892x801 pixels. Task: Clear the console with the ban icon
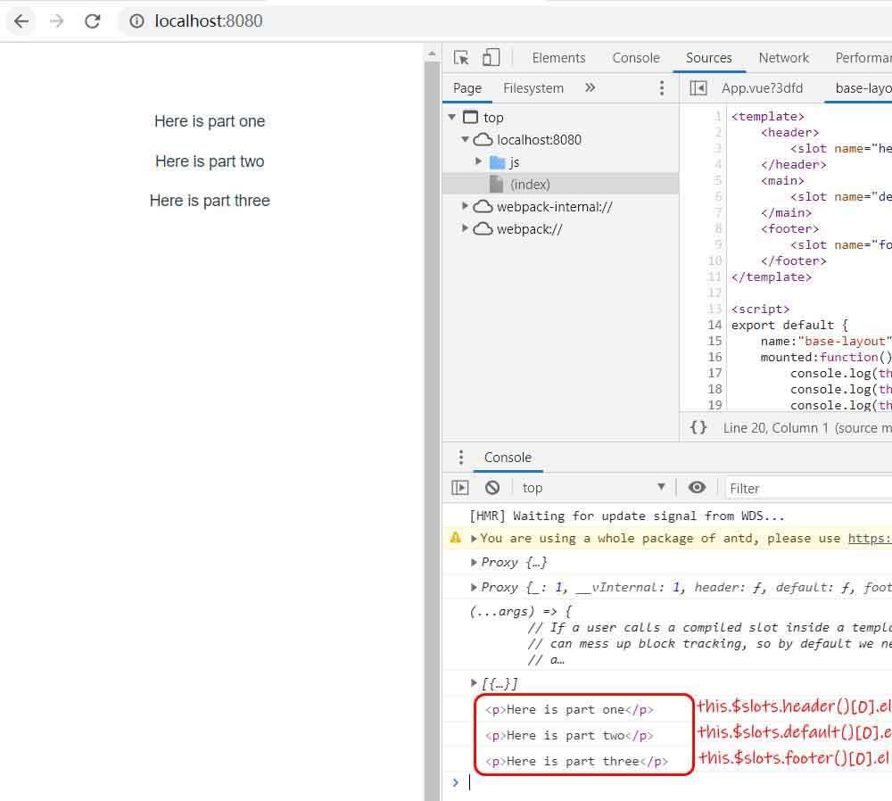point(492,487)
